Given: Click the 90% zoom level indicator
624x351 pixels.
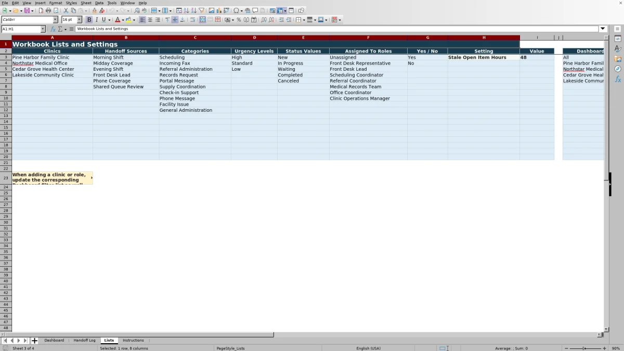Looking at the screenshot, I should [616, 348].
